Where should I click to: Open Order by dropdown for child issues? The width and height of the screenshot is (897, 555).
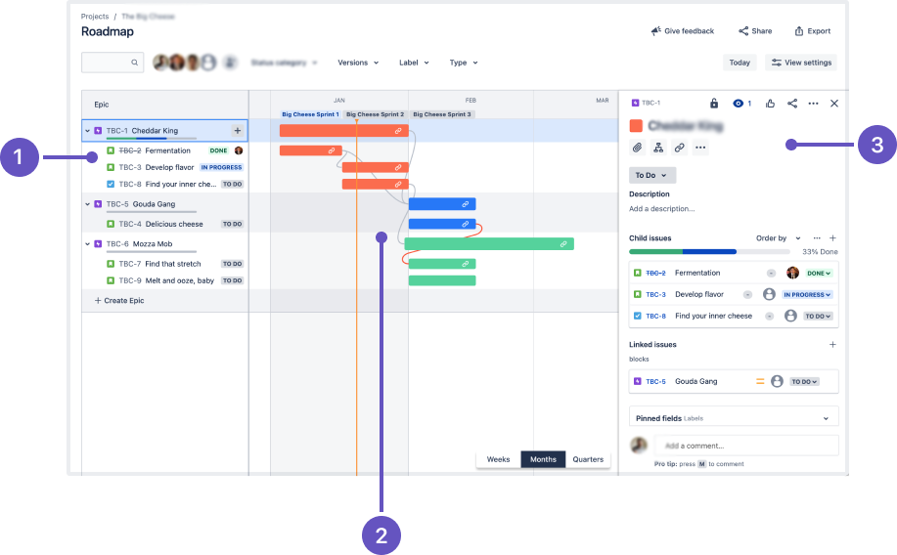pyautogui.click(x=778, y=238)
